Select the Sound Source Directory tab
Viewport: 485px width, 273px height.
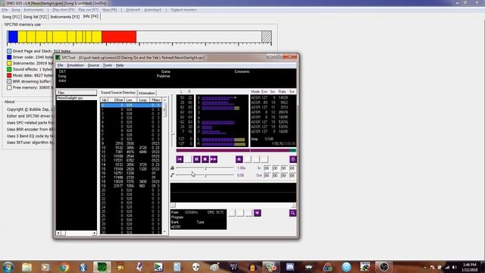(118, 93)
